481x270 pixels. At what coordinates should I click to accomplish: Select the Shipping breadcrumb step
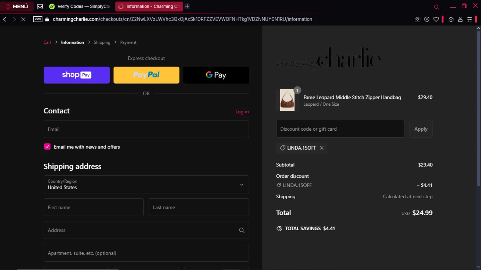[x=102, y=42]
